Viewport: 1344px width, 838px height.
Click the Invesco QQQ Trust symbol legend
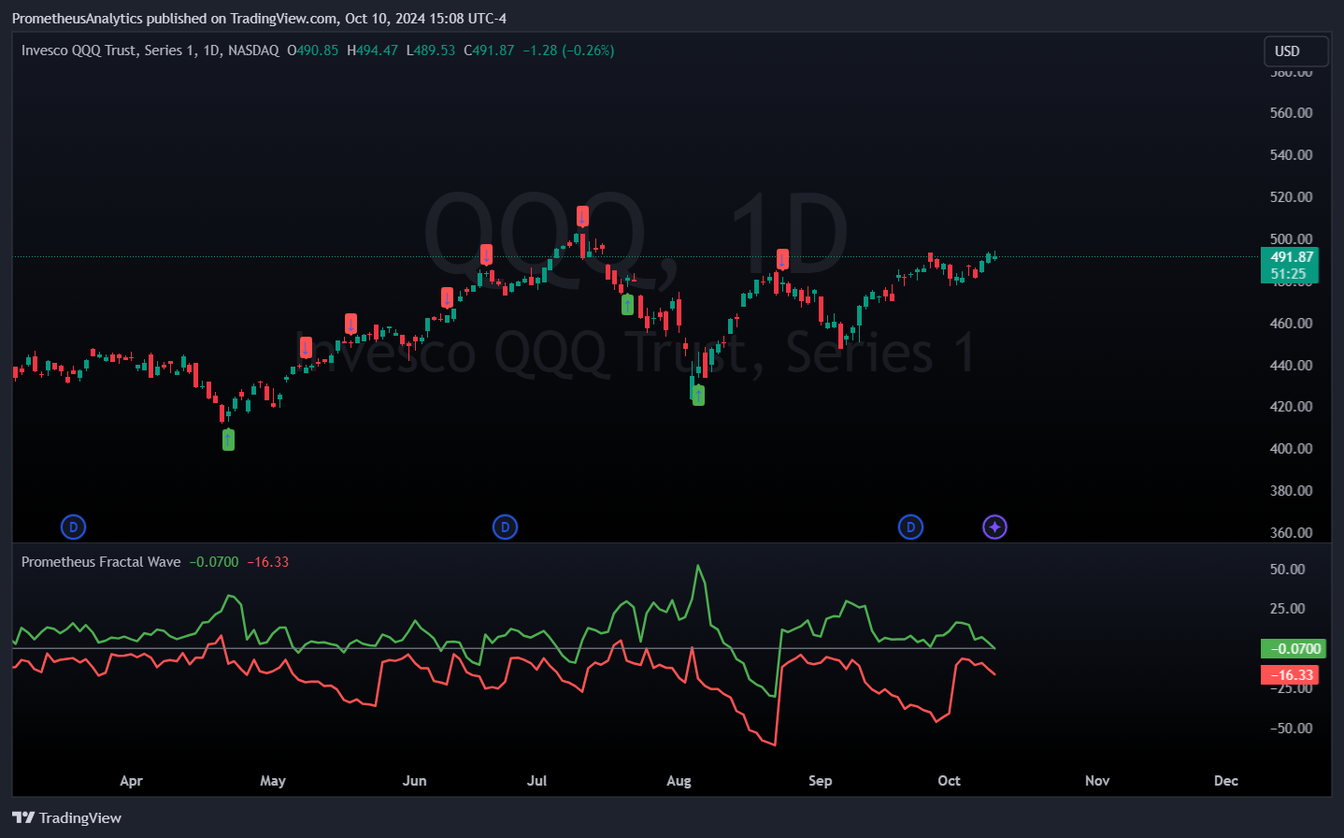(x=150, y=51)
